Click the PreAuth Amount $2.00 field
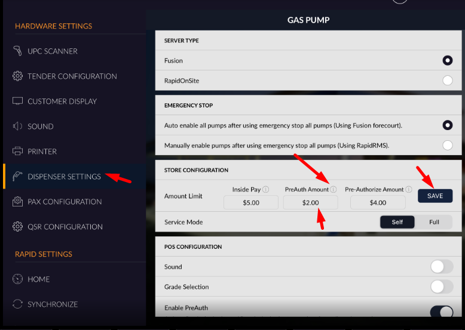This screenshot has height=330, width=465. [x=310, y=203]
